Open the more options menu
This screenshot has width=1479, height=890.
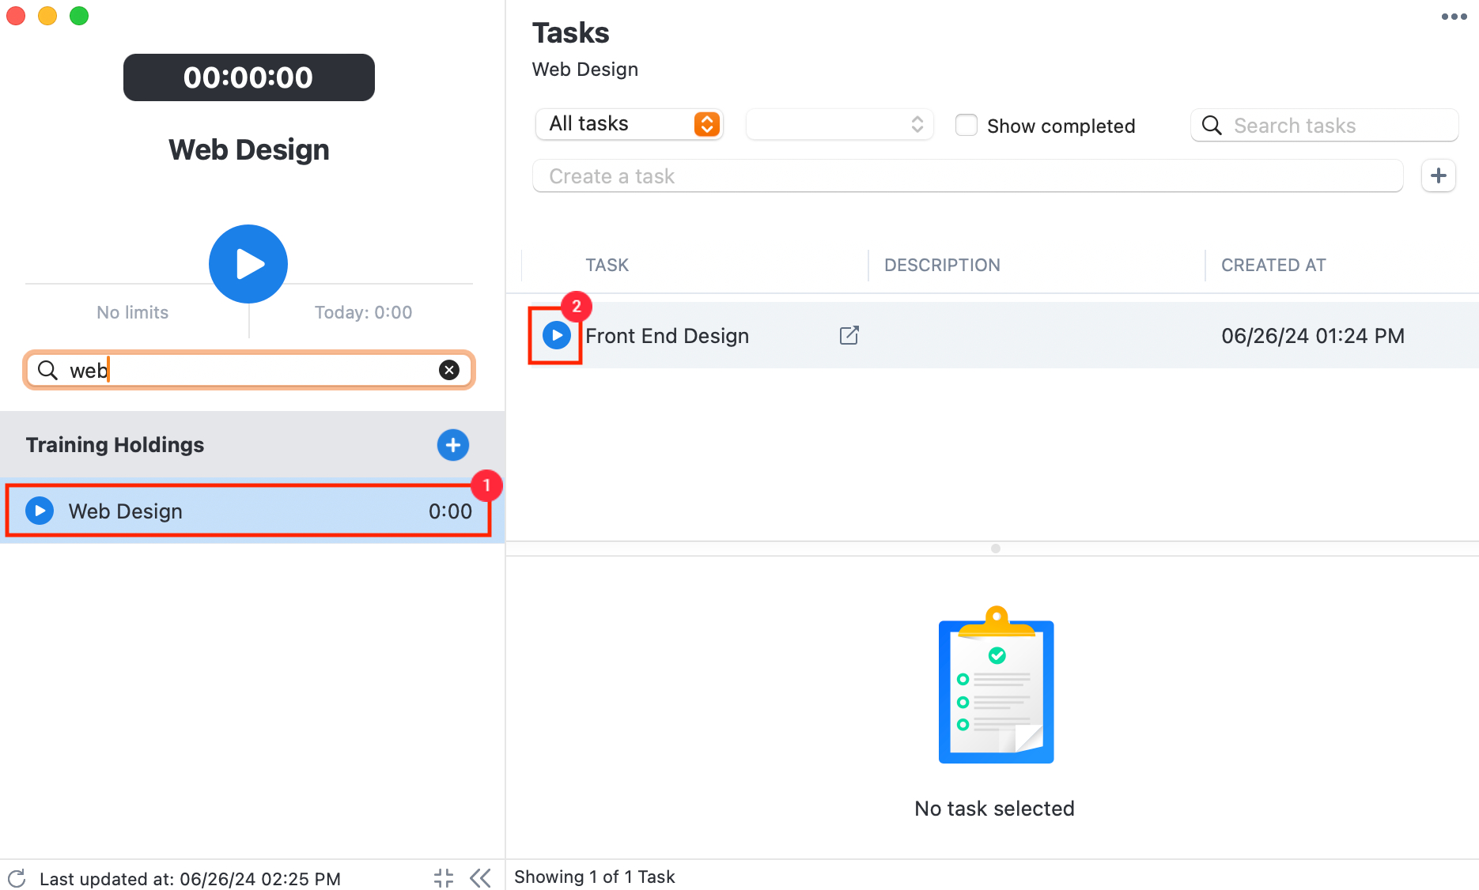1454,16
